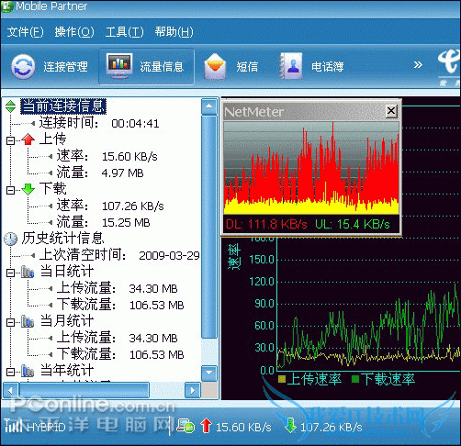Click the bar chart icon beside 当日统计
461x446 pixels.
[x=28, y=272]
